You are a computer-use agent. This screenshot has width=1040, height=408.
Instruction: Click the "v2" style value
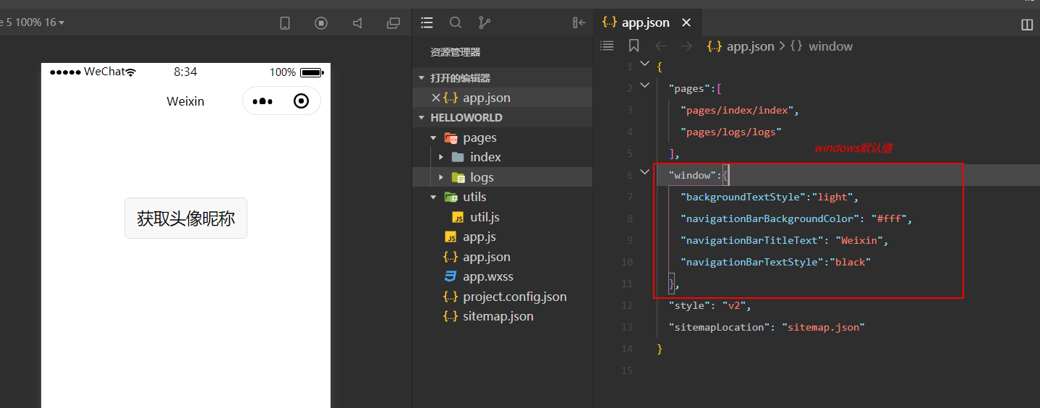(x=733, y=305)
